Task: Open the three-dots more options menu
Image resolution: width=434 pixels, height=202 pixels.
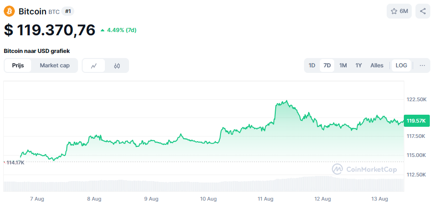Action: pyautogui.click(x=422, y=65)
